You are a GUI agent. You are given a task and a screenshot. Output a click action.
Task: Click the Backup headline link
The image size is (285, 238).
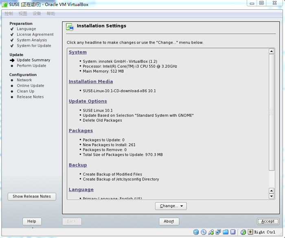coord(78,165)
